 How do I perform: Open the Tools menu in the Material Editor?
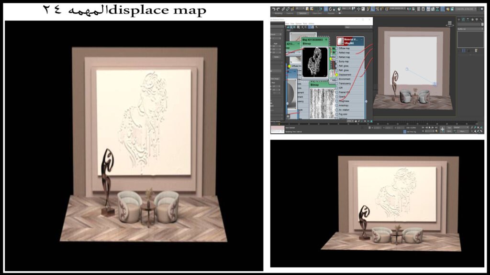click(x=305, y=24)
